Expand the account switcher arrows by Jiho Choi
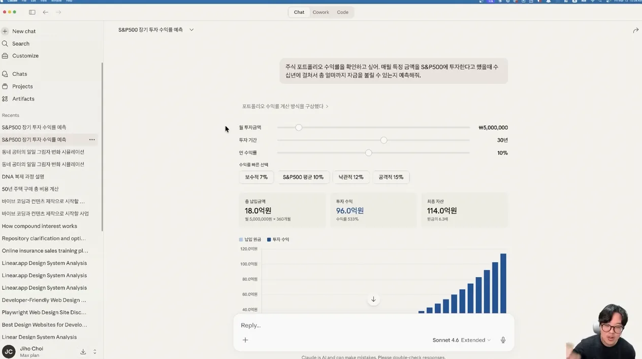This screenshot has width=642, height=359. [x=94, y=351]
